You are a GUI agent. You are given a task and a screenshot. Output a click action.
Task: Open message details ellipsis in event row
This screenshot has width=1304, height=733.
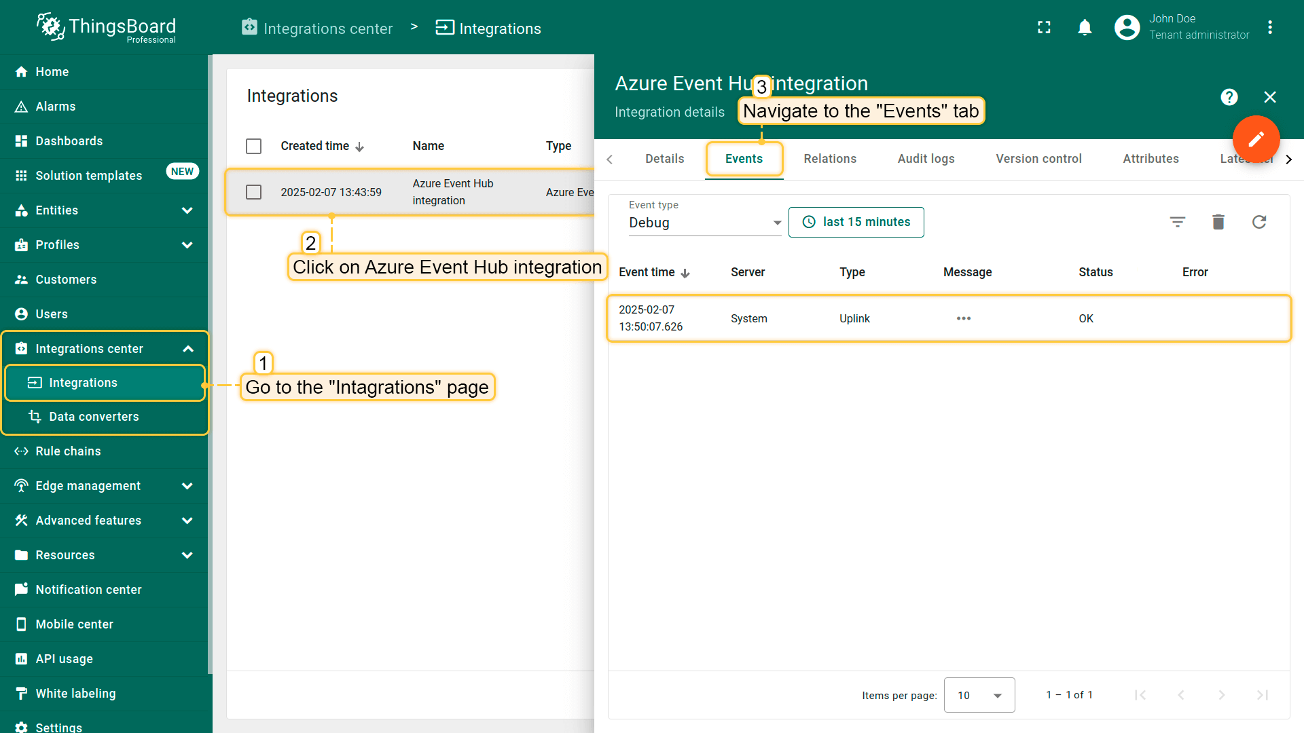(963, 318)
